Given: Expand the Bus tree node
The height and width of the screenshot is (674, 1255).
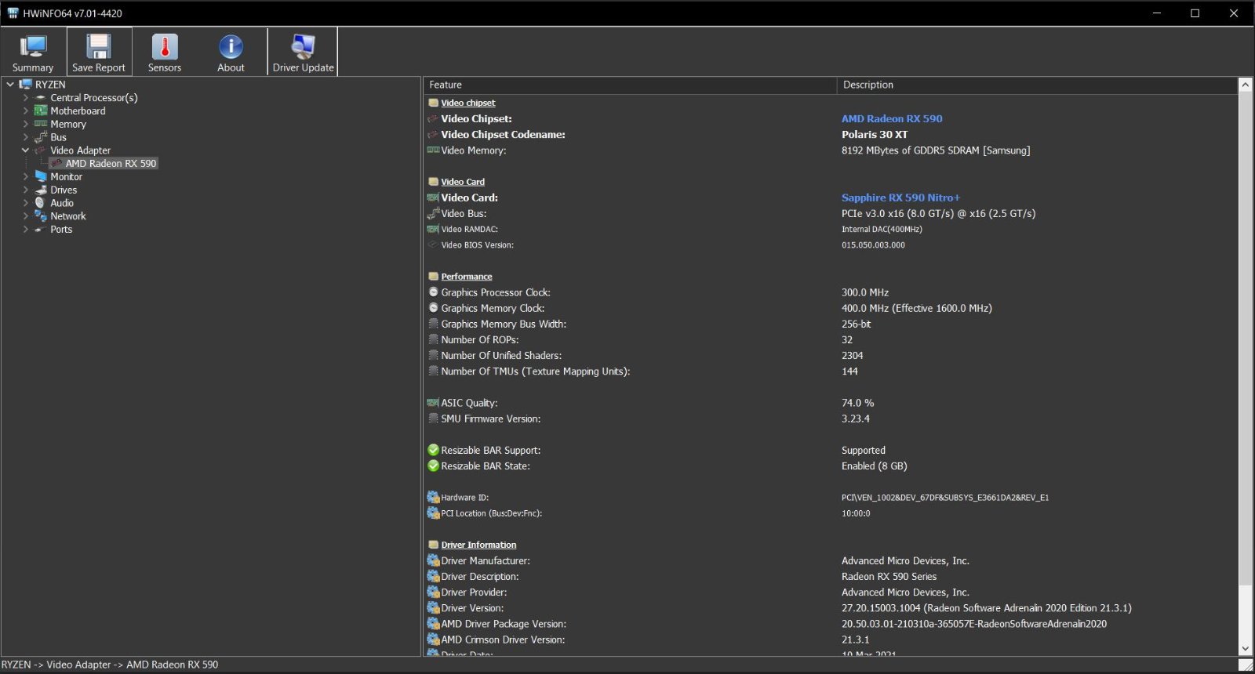Looking at the screenshot, I should click(x=26, y=137).
